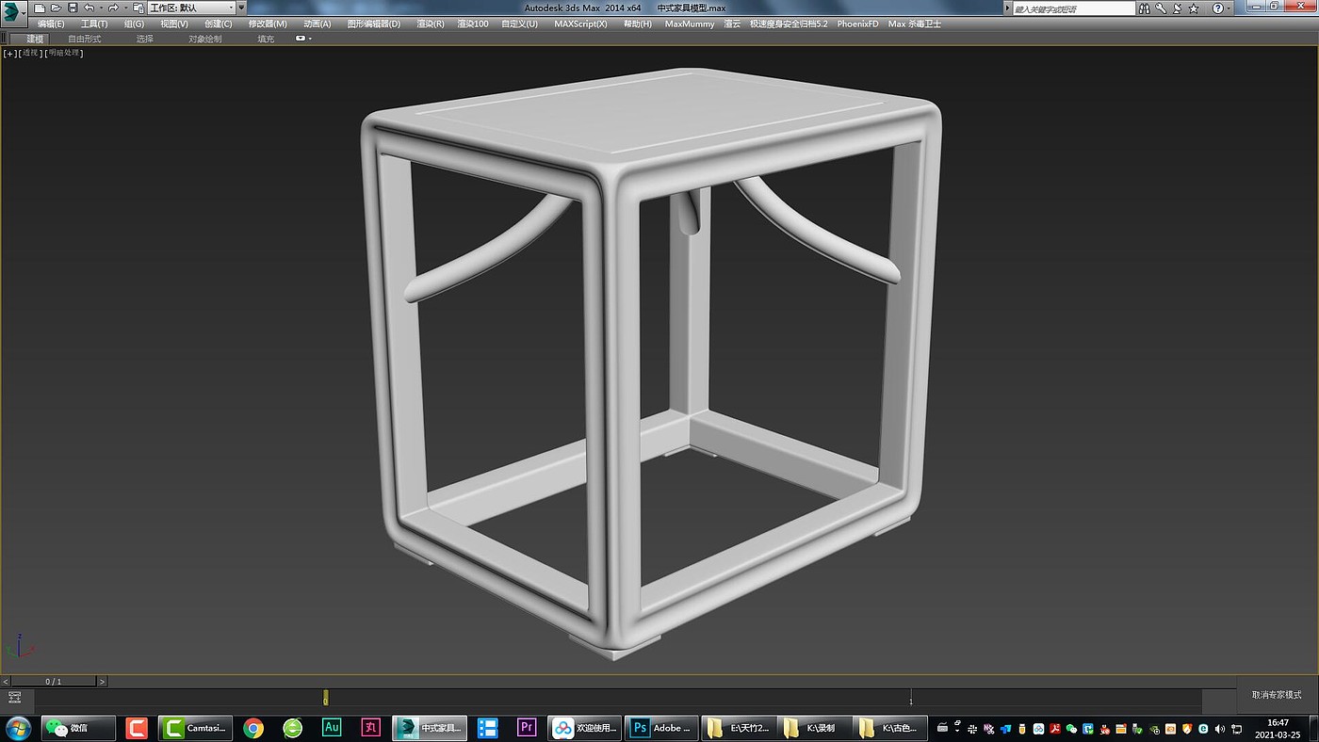Click the favorites star icon
This screenshot has width=1319, height=742.
(1194, 8)
